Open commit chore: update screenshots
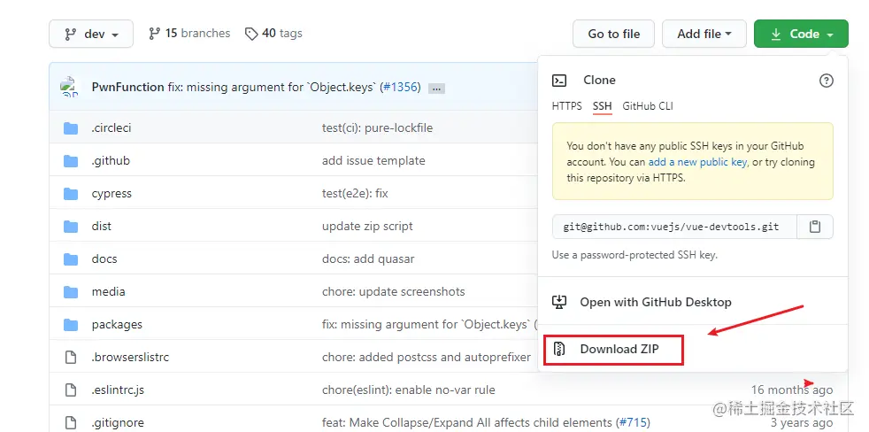The image size is (869, 432). [x=394, y=292]
